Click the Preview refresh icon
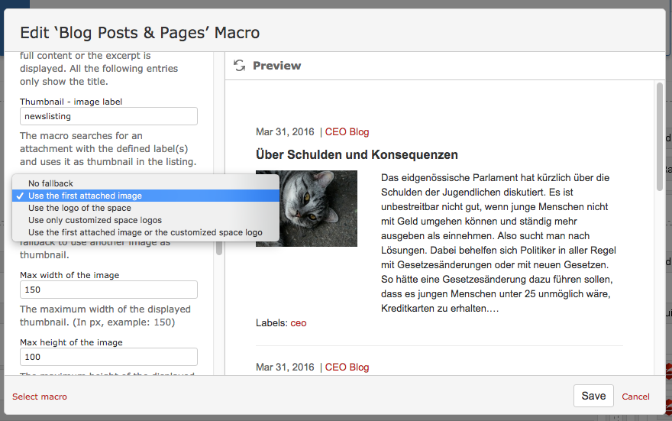This screenshot has width=672, height=421. [240, 66]
